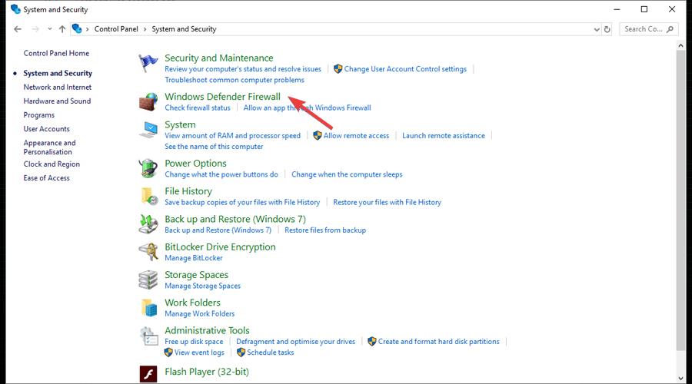Open Control Panel Home

click(x=56, y=53)
